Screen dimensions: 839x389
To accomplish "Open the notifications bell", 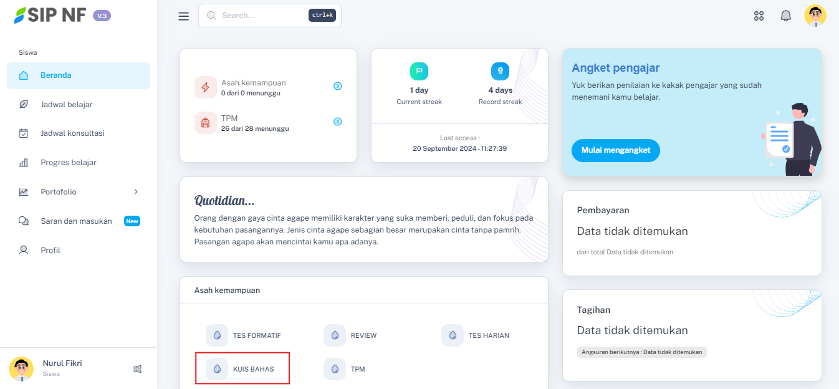I will point(785,16).
